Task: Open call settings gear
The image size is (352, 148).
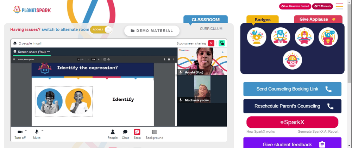Action: coord(15,43)
